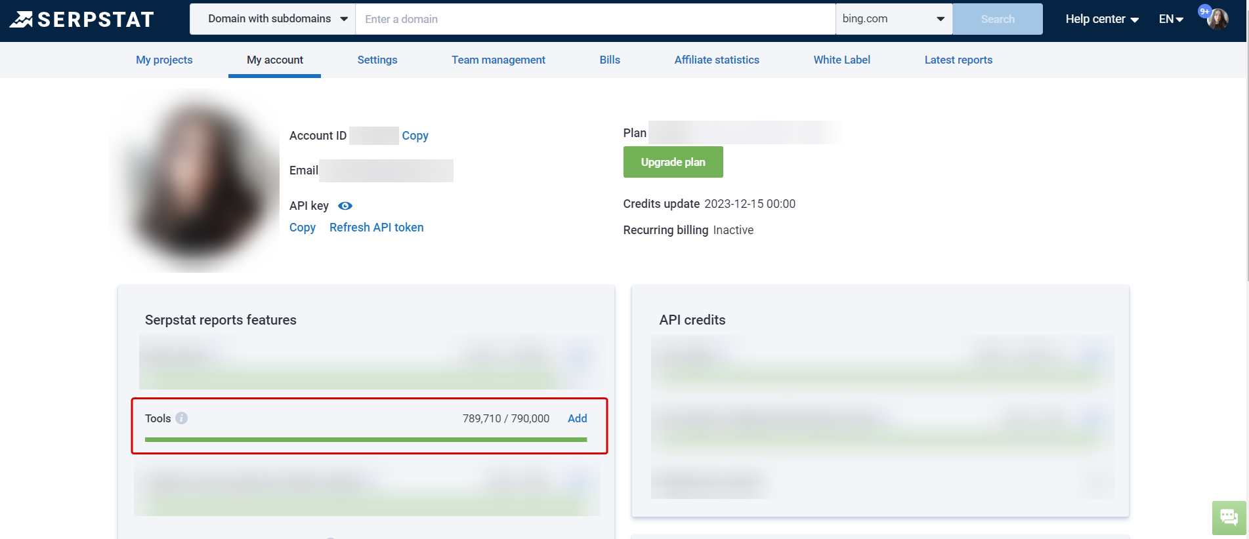
Task: Copy the Account ID
Action: (415, 136)
